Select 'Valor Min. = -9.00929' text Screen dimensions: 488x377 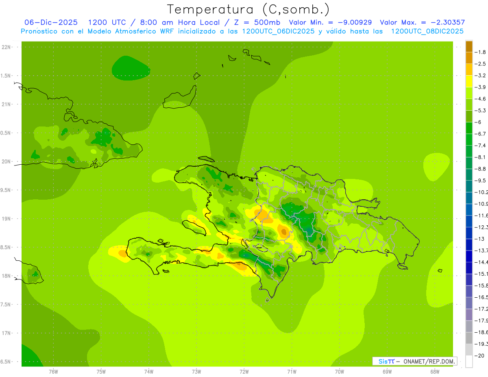tap(330, 23)
